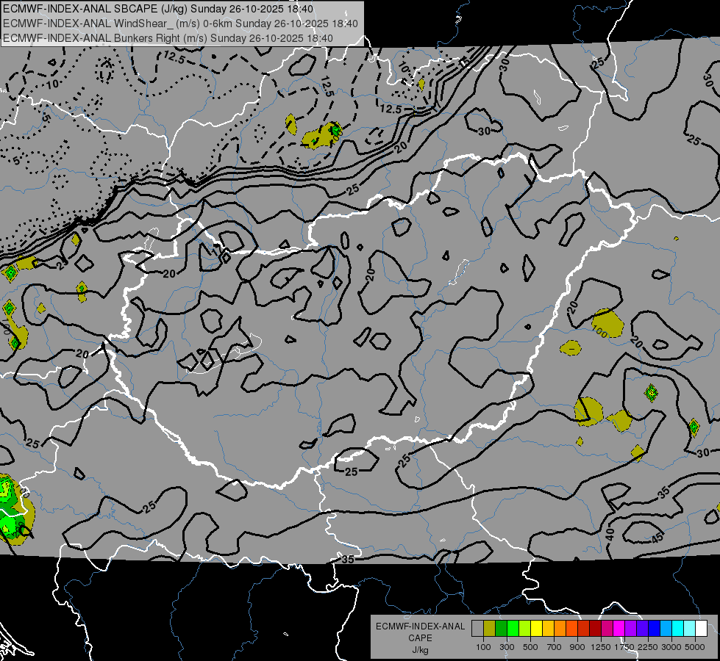Click the olive legend swatch
The height and width of the screenshot is (661, 720).
pos(490,629)
